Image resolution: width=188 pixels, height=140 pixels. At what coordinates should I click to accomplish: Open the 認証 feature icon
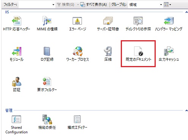tap(17, 82)
